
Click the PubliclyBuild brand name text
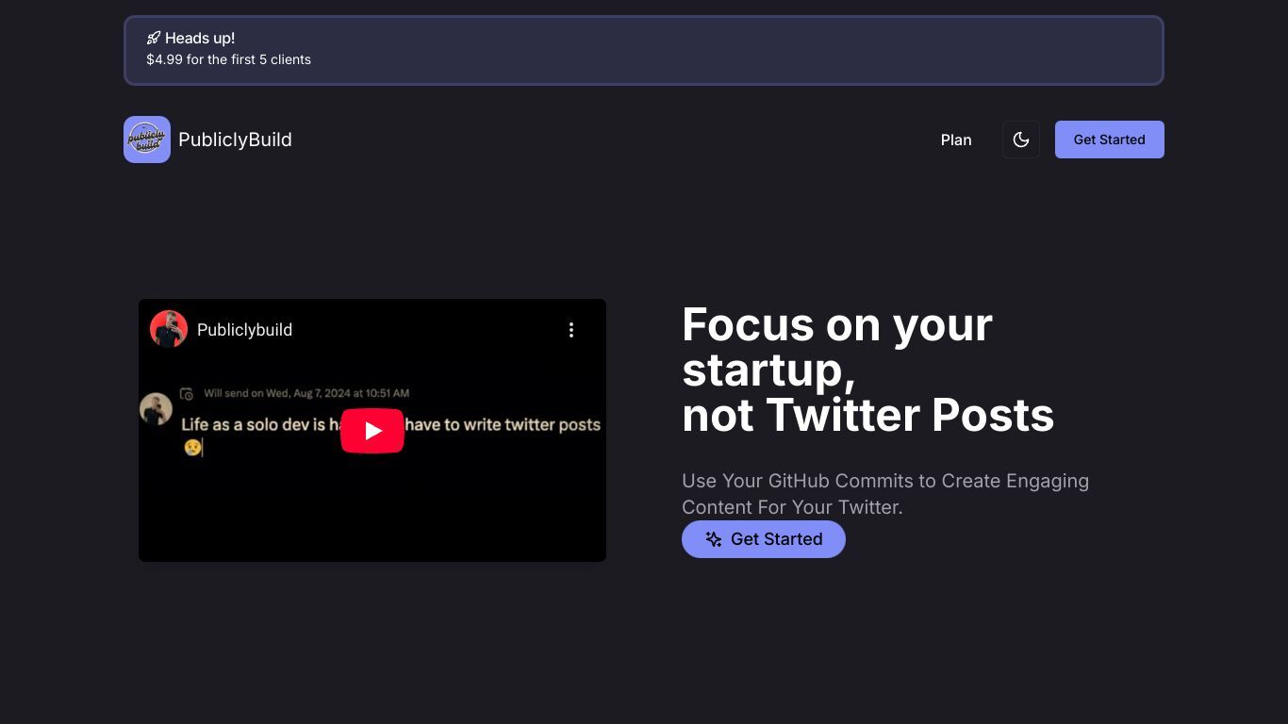[x=235, y=140]
